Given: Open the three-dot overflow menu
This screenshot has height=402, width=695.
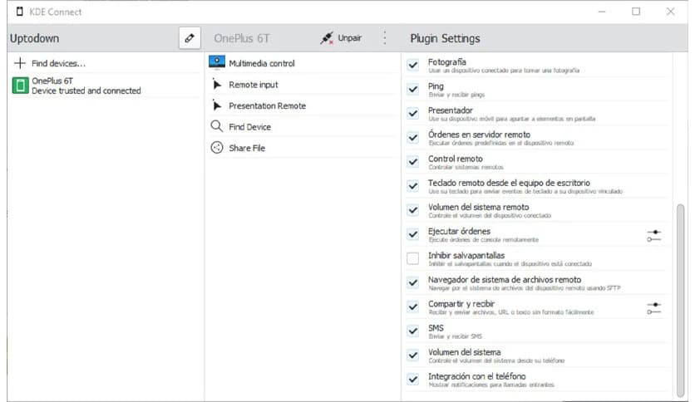Looking at the screenshot, I should 385,38.
